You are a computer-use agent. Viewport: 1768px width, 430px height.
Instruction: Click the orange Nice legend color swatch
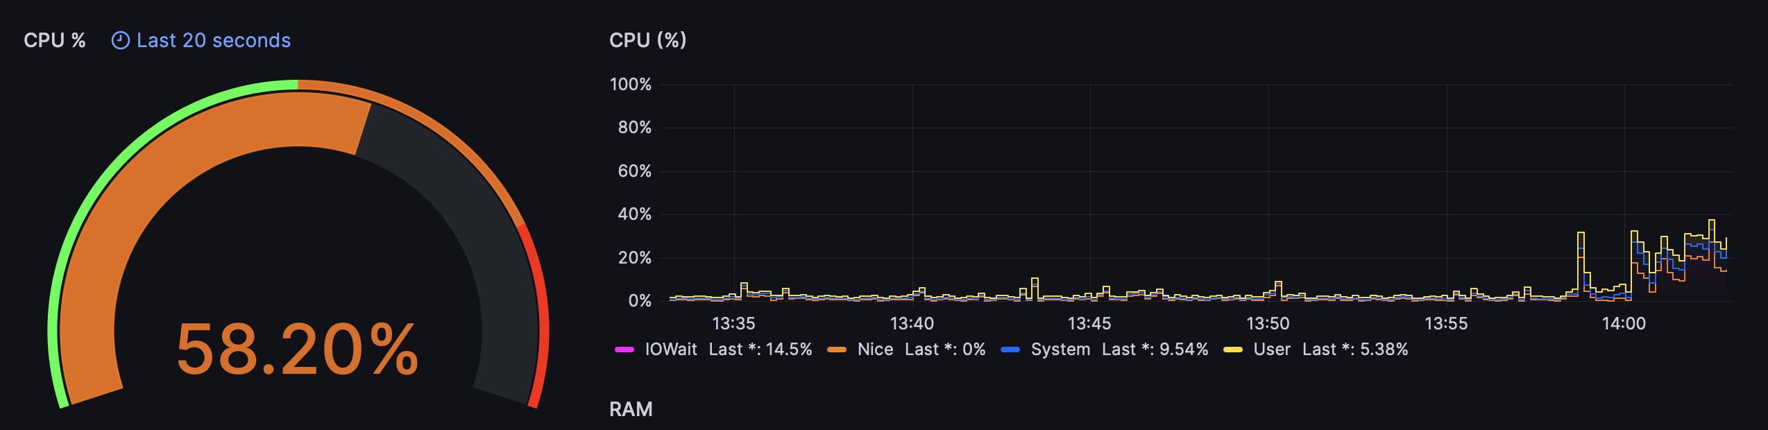click(x=837, y=350)
